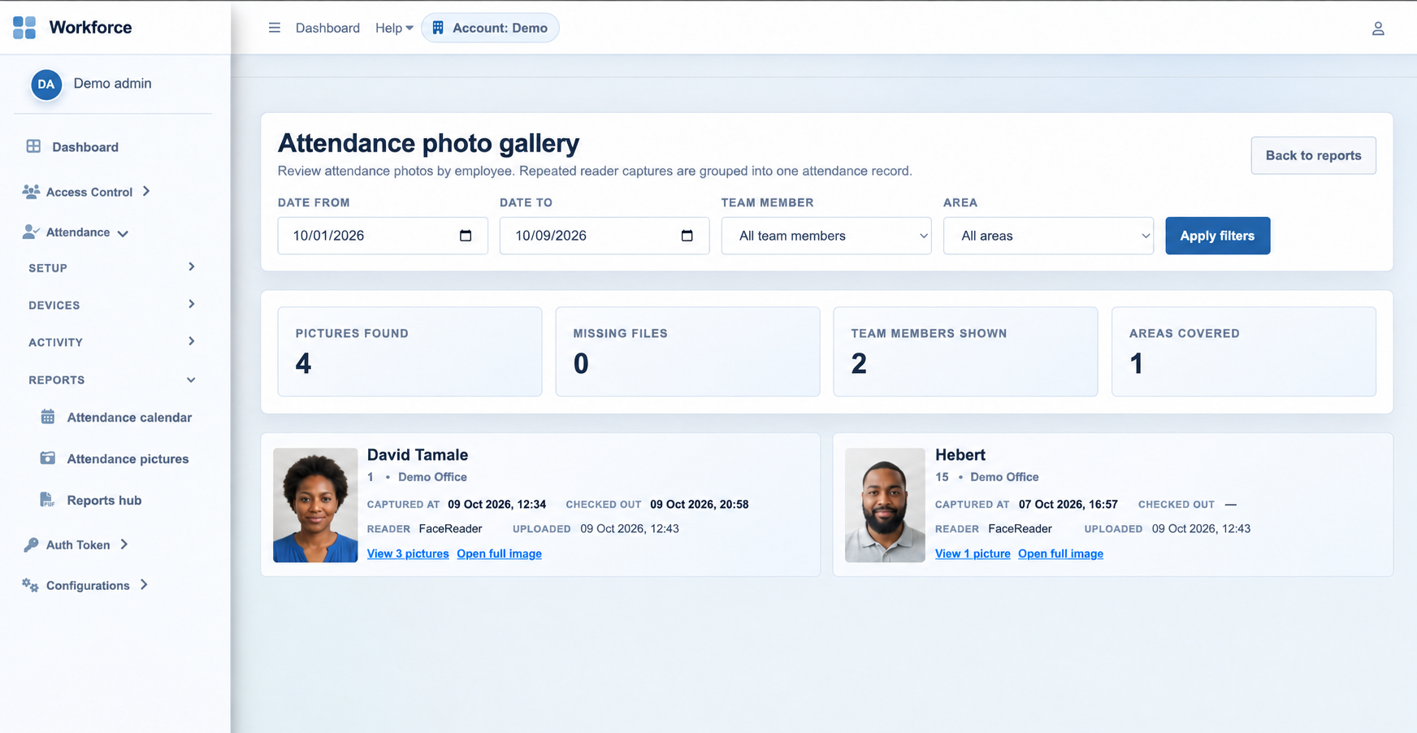Expand the Access Control chevron

(x=146, y=191)
